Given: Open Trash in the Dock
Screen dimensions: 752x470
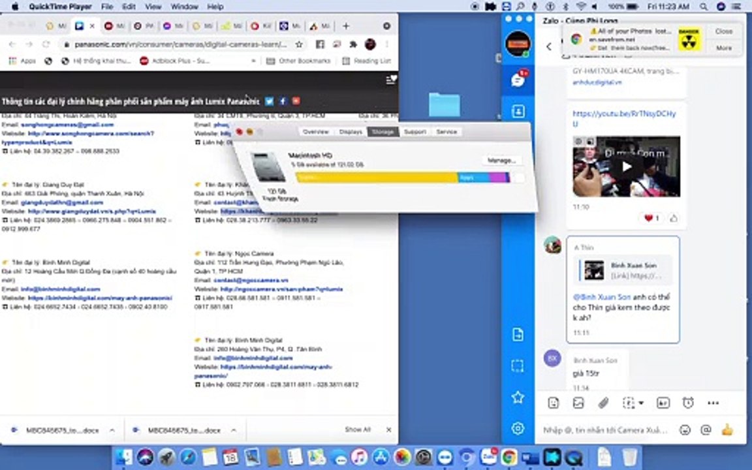Looking at the screenshot, I should (x=630, y=457).
